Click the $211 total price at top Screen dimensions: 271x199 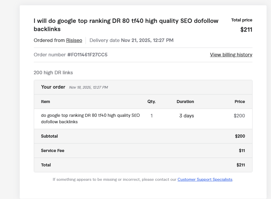246,30
